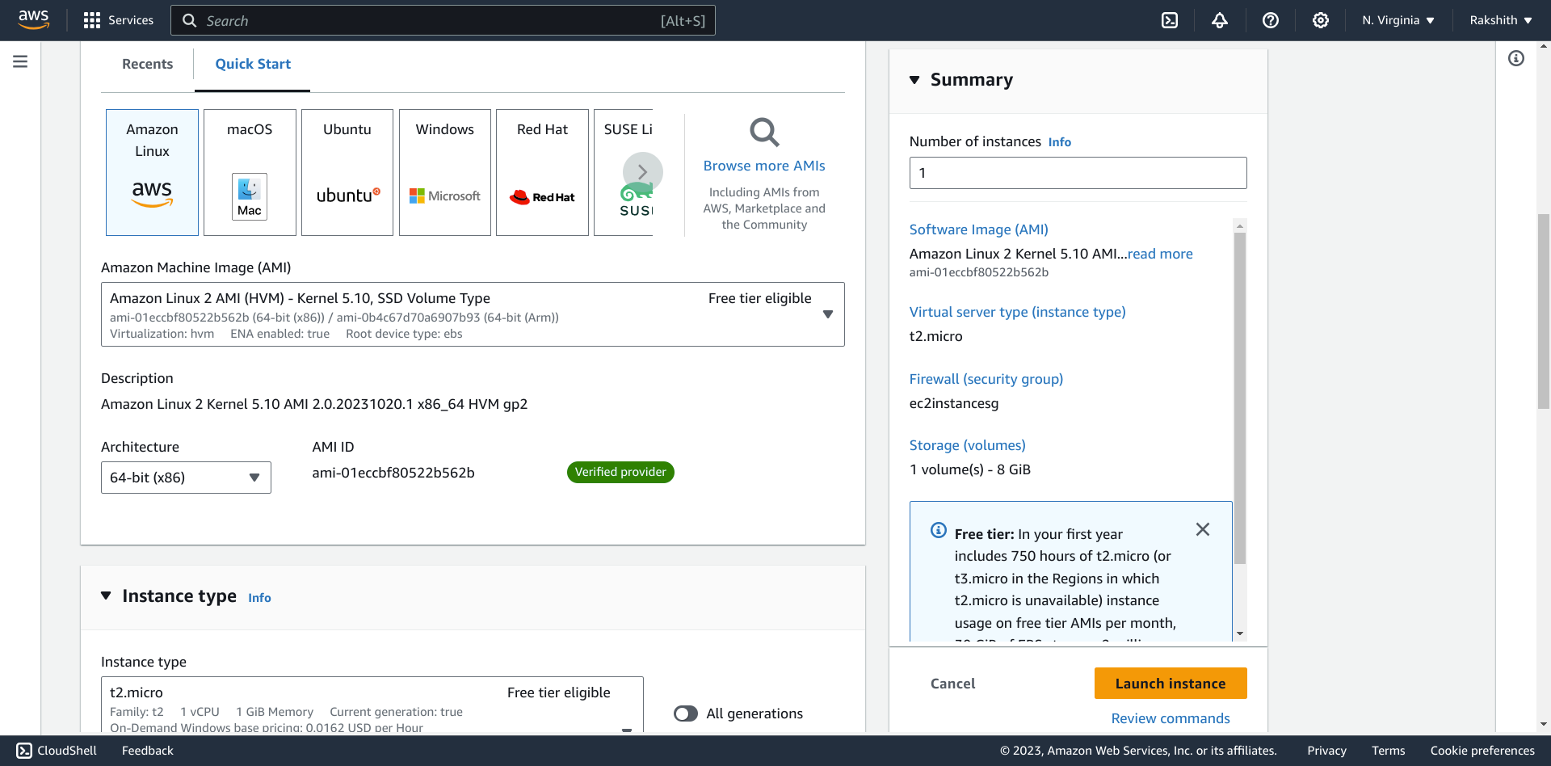Screen dimensions: 1551x766
Task: Select the Ubuntu AMI tile
Action: [x=347, y=172]
